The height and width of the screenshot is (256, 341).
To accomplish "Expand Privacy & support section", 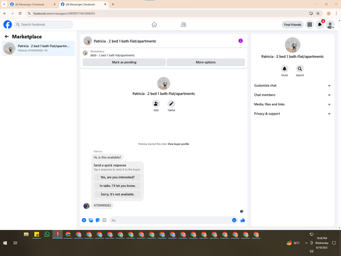I will [x=292, y=113].
